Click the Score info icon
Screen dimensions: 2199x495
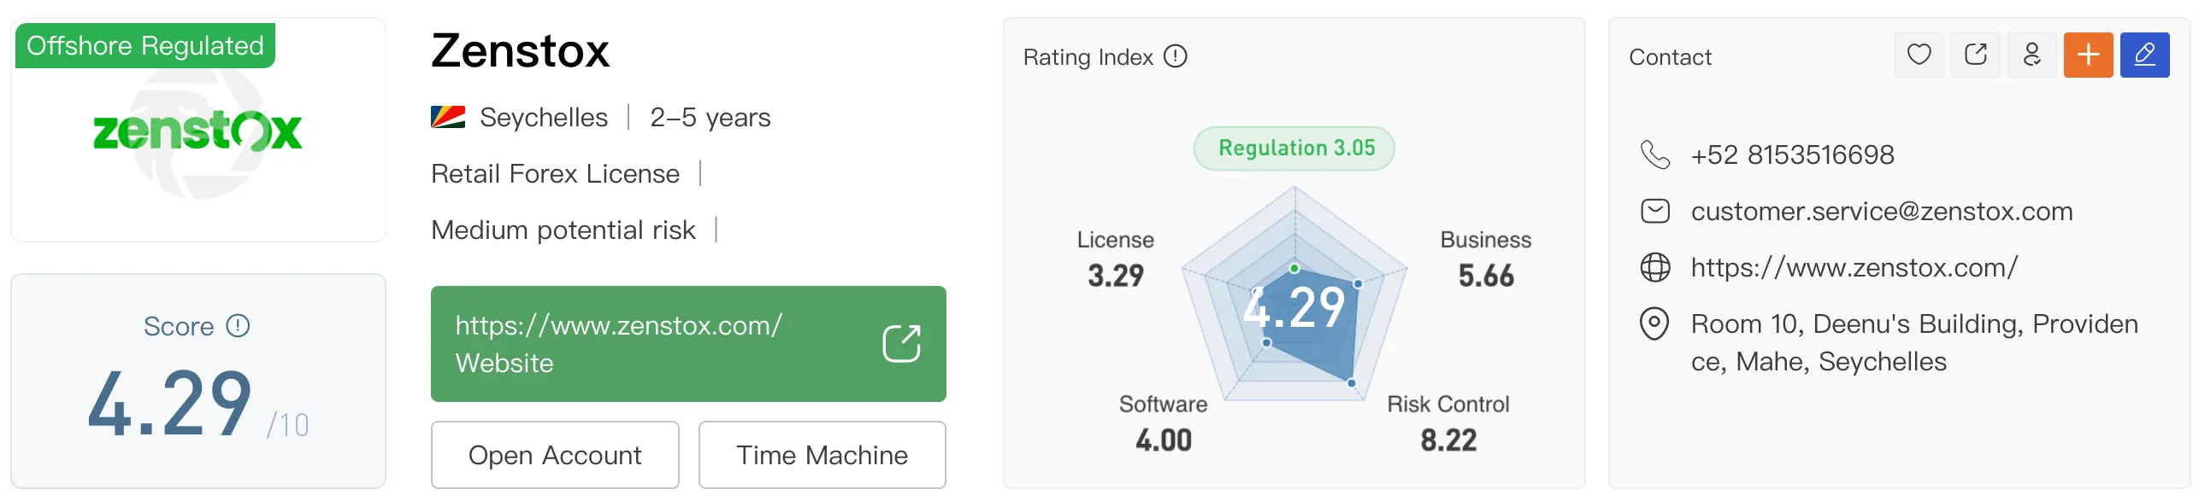tap(238, 326)
